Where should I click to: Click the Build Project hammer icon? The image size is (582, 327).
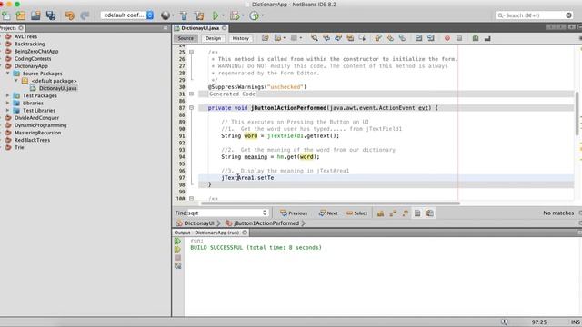(184, 15)
